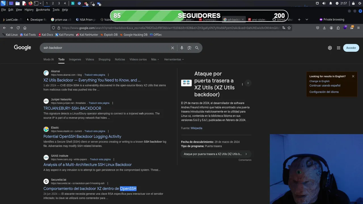Open the extensions puzzle icon
This screenshot has height=204, width=363.
click(x=338, y=28)
